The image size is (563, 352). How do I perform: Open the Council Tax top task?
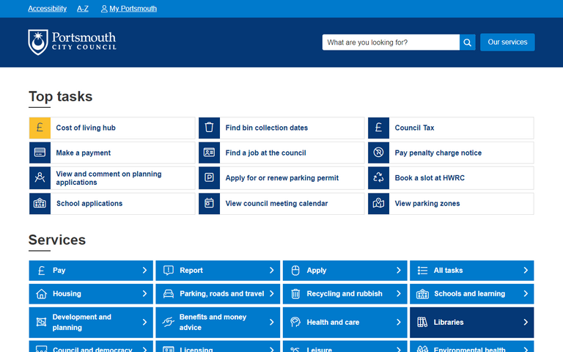[414, 128]
